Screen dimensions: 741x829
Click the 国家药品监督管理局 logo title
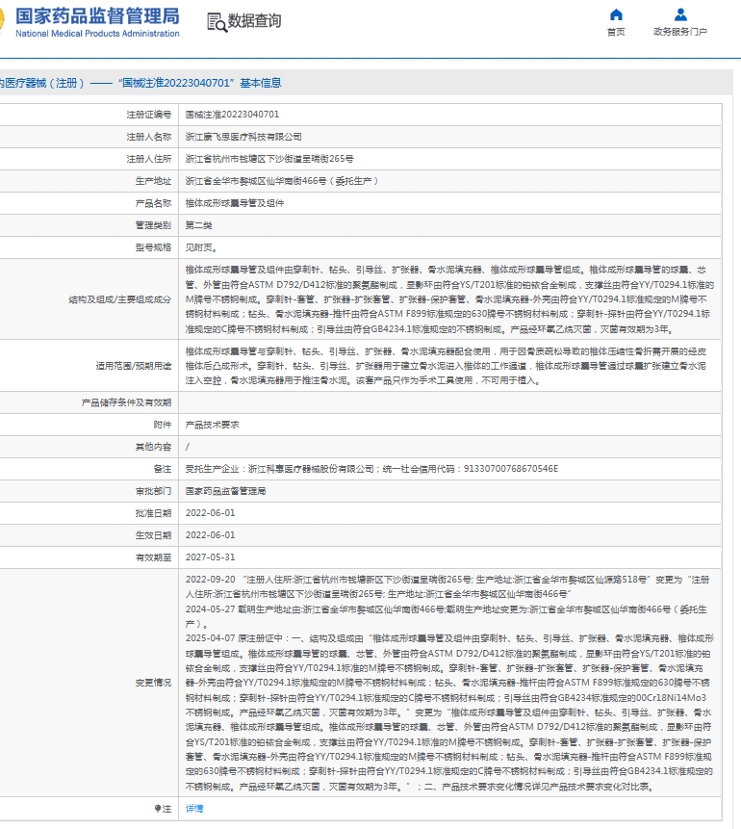pos(97,15)
